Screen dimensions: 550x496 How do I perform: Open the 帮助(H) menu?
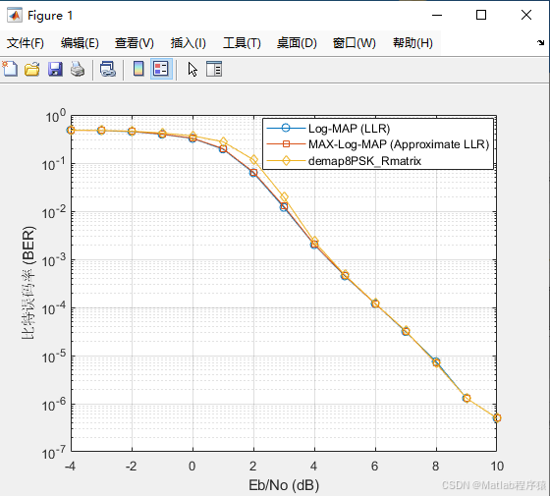[412, 43]
